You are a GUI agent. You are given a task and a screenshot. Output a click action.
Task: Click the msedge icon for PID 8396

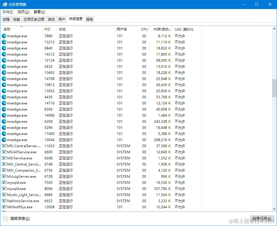point(4,109)
